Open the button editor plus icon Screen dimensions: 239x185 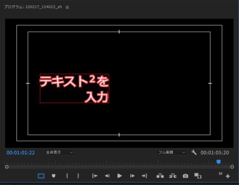227,176
